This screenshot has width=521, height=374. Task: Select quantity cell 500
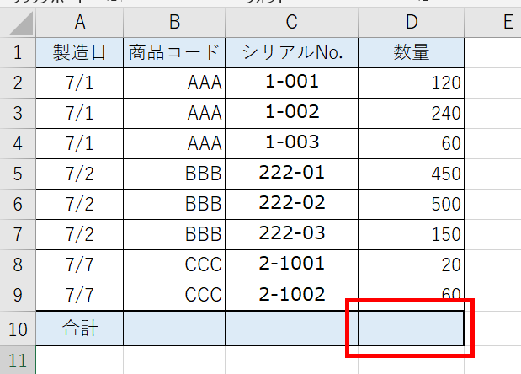click(x=412, y=204)
